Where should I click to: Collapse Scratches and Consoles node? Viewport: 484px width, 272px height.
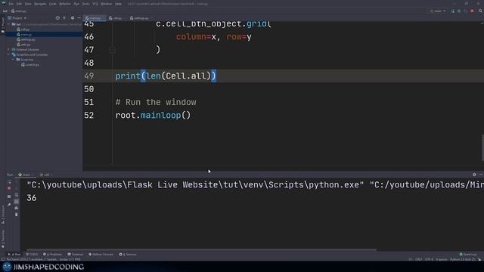coord(8,54)
